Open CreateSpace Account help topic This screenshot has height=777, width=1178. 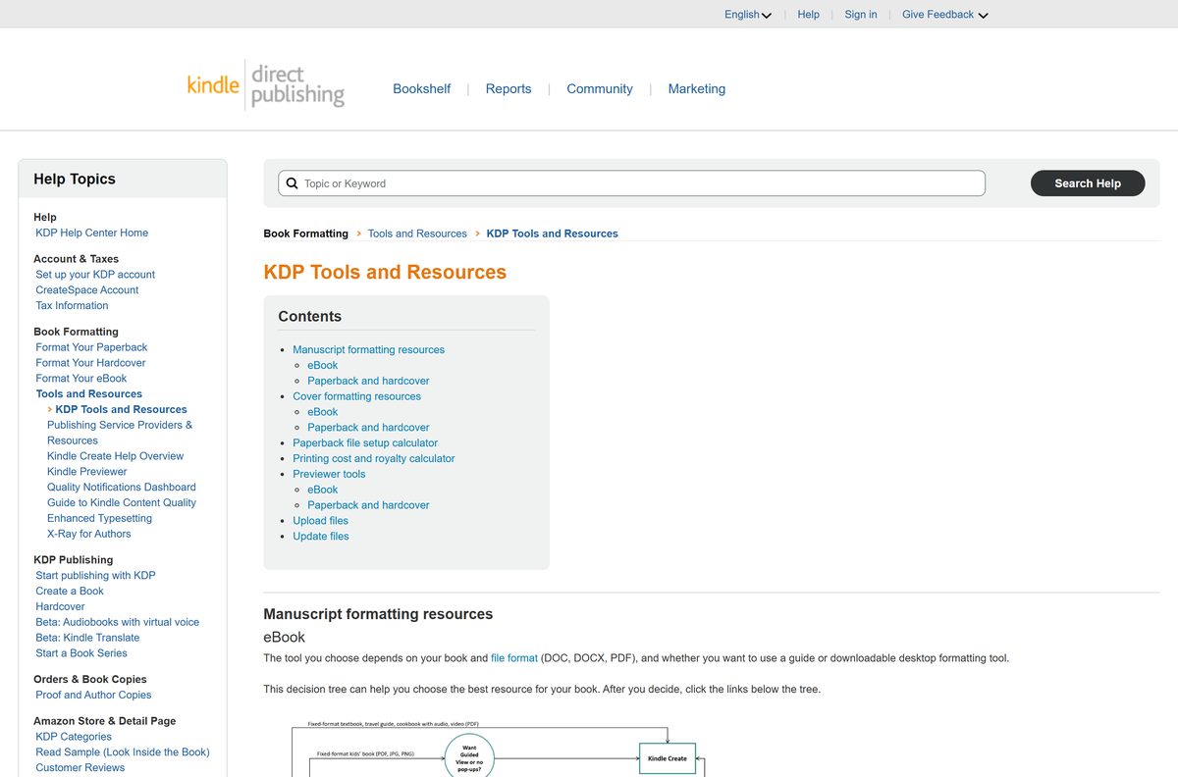tap(87, 290)
